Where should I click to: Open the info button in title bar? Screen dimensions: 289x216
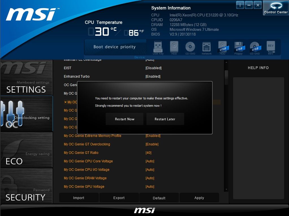240,5
